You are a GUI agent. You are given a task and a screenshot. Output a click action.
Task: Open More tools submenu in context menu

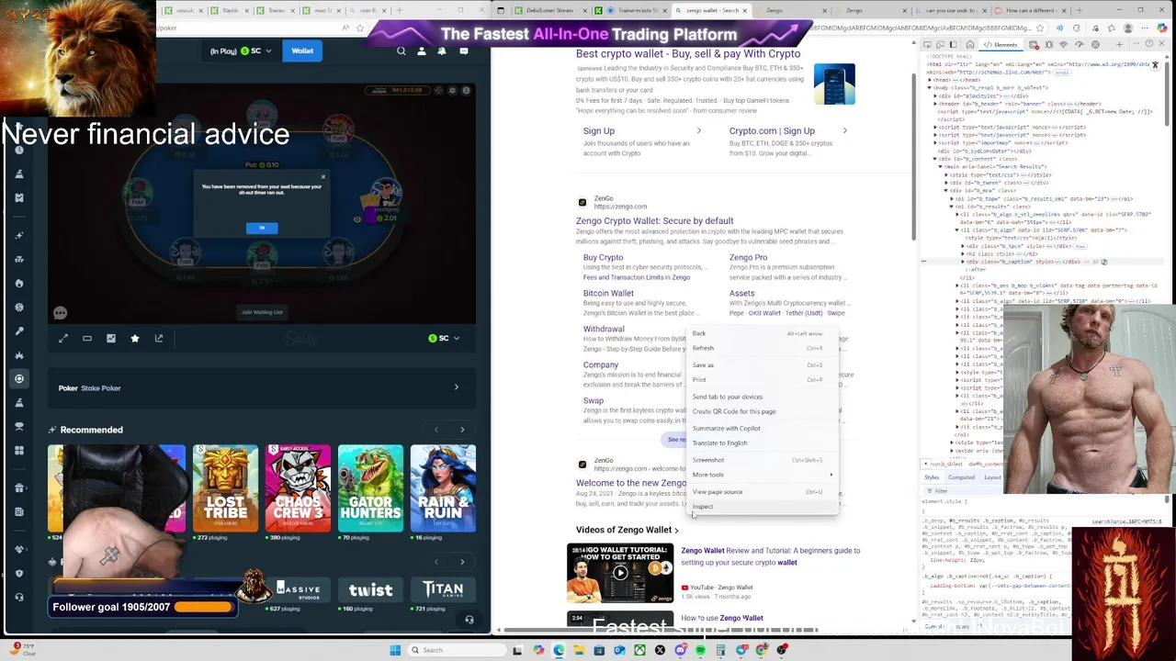(x=763, y=475)
